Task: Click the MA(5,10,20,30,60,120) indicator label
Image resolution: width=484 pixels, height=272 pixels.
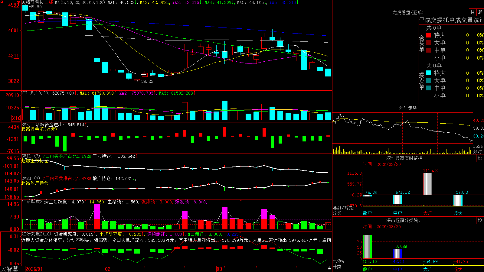Action: coord(80,2)
